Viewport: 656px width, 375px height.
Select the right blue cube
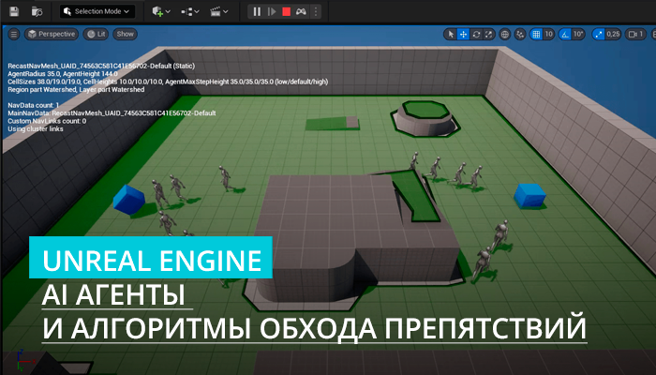[529, 195]
